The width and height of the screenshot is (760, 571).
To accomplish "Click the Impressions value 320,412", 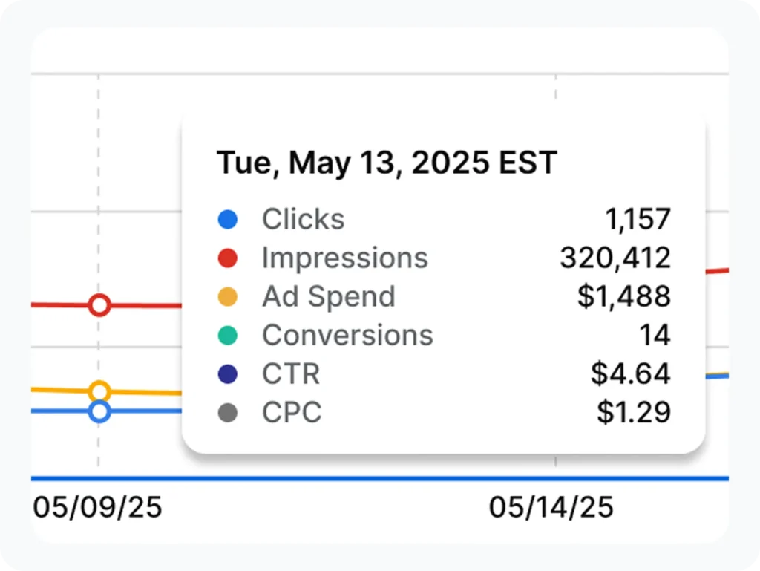I will point(615,258).
